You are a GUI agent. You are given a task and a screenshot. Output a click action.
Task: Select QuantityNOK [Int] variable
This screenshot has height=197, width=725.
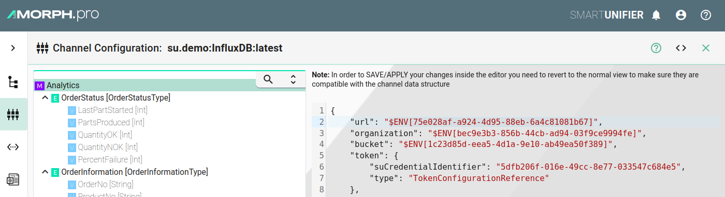tap(108, 147)
